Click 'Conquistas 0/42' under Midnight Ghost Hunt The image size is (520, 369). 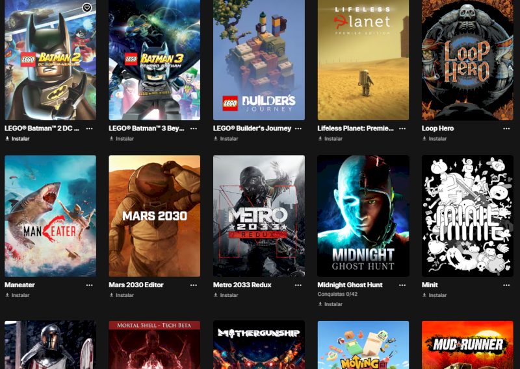pyautogui.click(x=337, y=294)
